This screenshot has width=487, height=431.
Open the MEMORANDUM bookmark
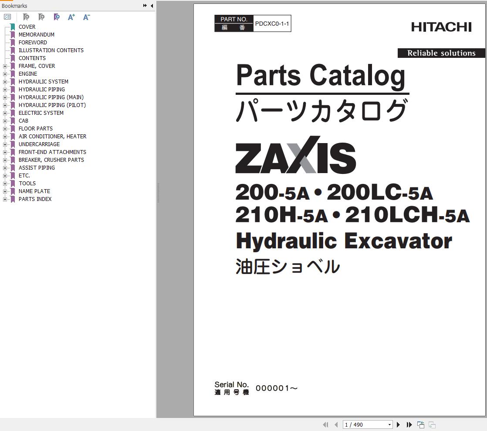click(36, 35)
